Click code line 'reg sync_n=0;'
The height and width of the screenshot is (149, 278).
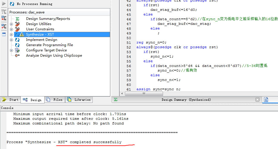(x=151, y=43)
